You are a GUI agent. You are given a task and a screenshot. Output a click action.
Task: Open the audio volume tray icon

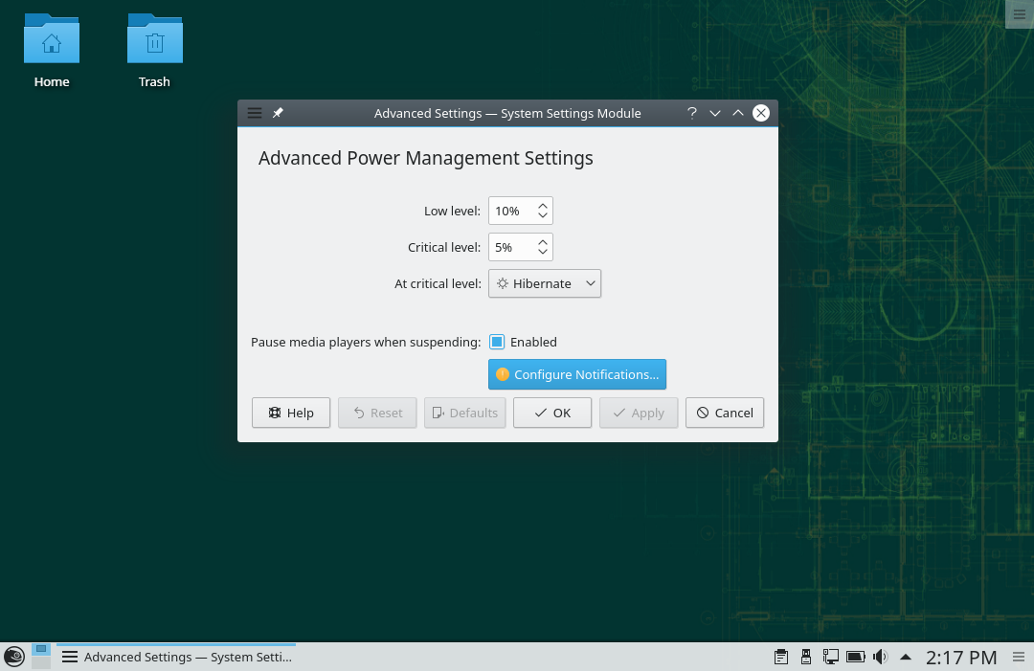[880, 657]
